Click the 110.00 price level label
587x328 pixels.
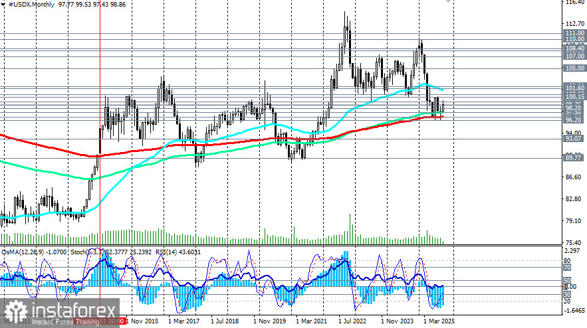pos(574,39)
